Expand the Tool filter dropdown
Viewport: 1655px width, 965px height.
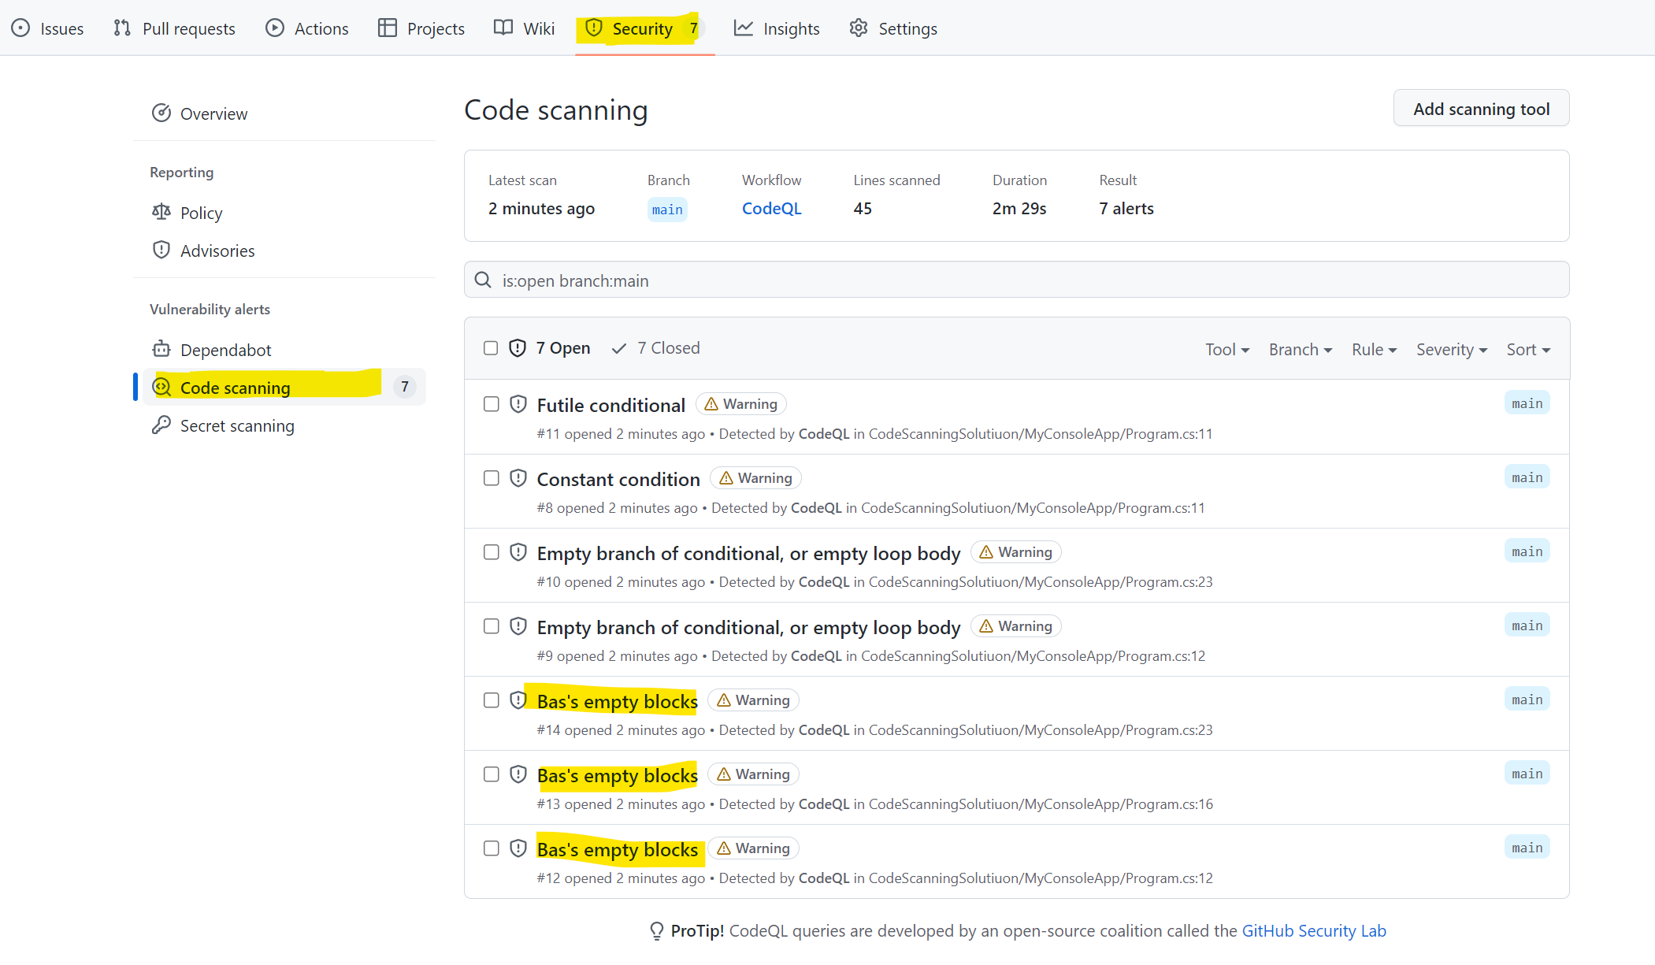click(1226, 349)
